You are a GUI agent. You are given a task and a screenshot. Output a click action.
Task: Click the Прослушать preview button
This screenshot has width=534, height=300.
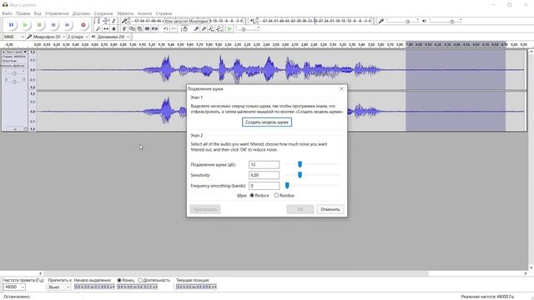click(205, 209)
